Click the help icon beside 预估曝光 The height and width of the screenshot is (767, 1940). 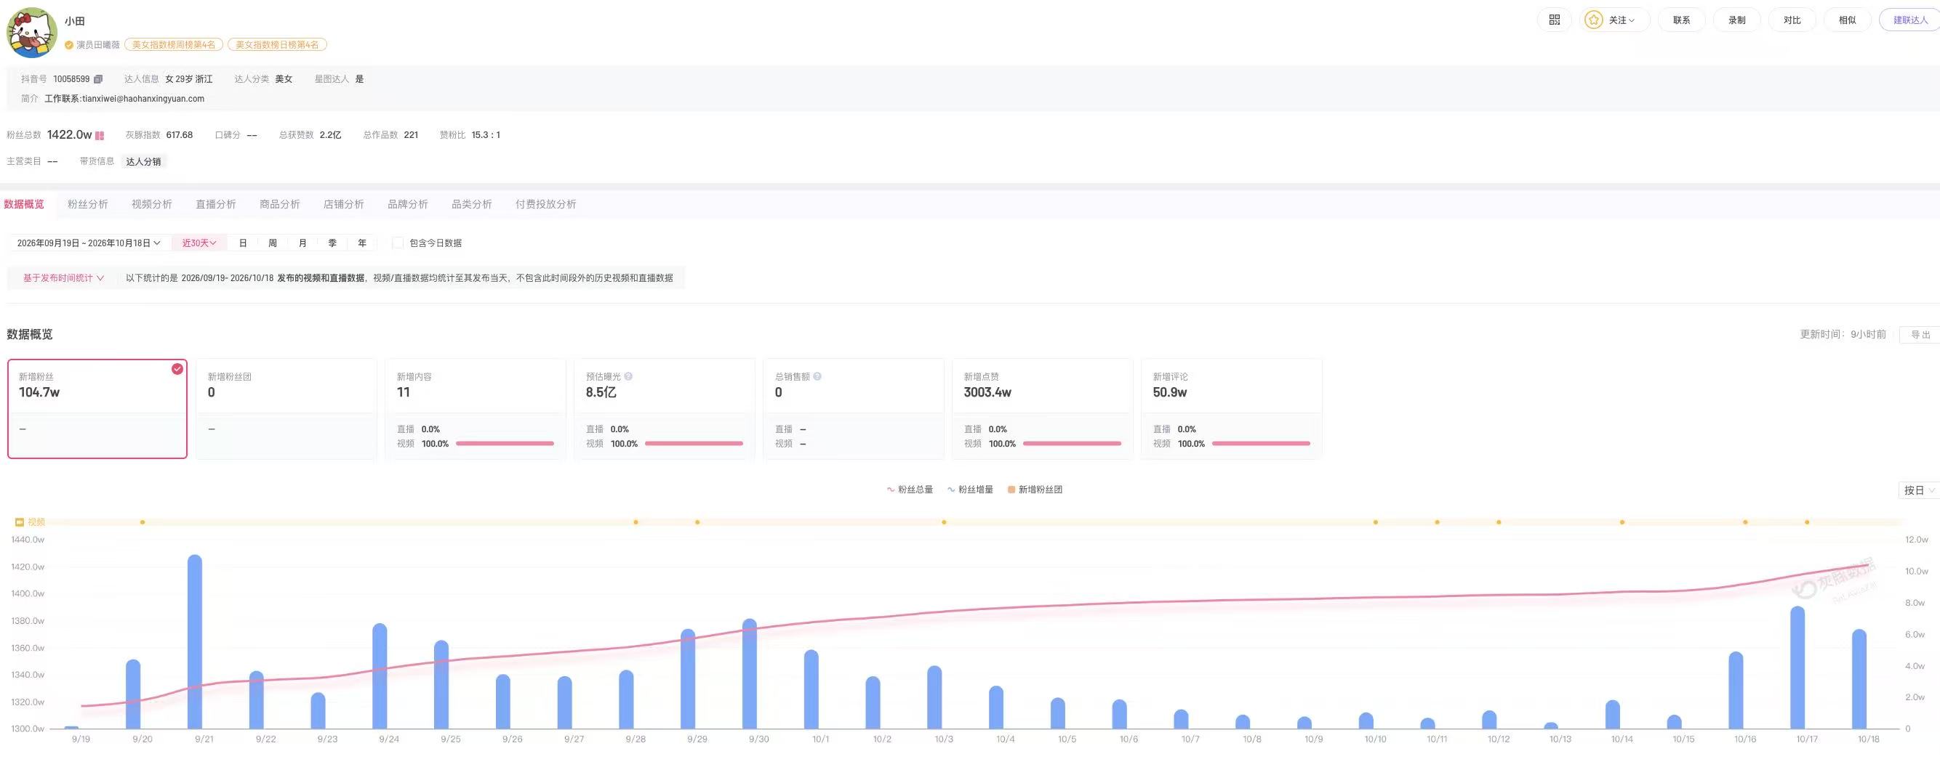[628, 377]
